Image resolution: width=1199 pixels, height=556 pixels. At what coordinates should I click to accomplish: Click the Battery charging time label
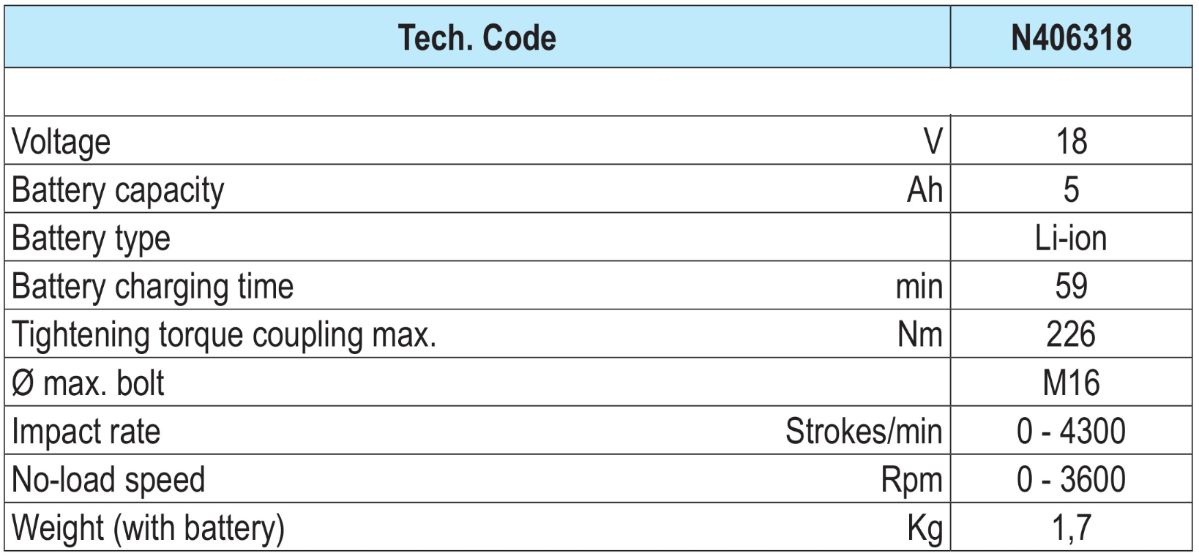(x=152, y=287)
